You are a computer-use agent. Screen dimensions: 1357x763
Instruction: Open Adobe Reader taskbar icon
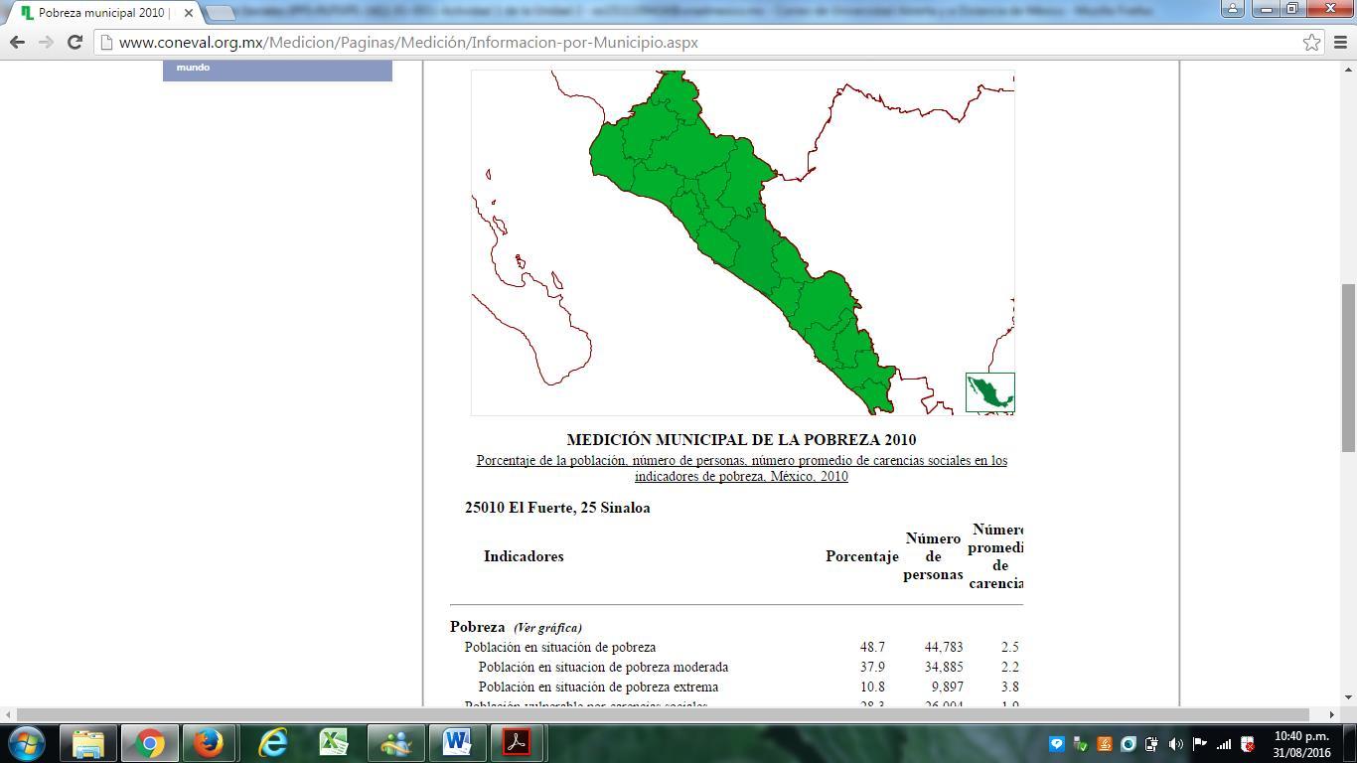click(x=517, y=743)
